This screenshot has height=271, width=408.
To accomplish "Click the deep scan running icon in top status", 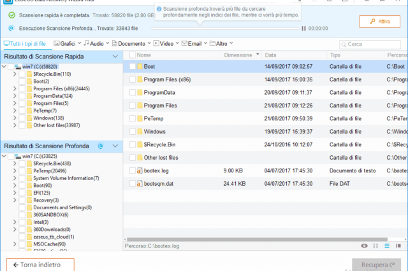I will [11, 28].
